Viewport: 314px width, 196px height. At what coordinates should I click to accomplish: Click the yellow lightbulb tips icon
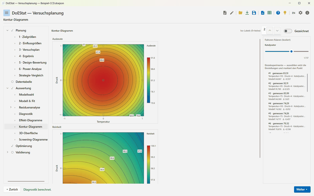(x=285, y=13)
